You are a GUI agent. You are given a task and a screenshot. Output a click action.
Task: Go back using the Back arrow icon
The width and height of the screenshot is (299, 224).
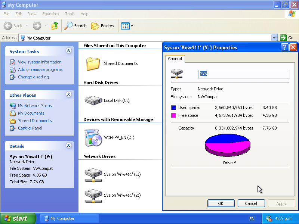click(x=8, y=26)
